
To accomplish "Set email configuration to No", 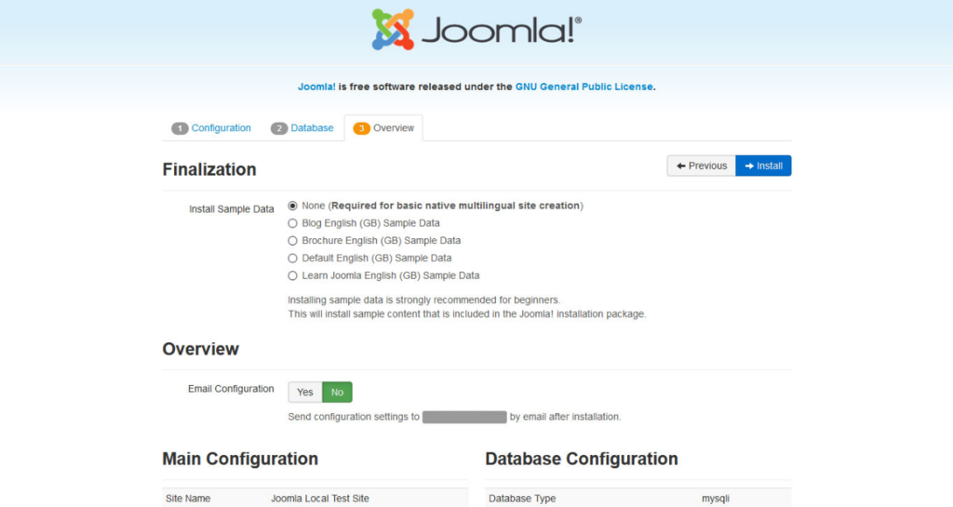I will point(337,393).
